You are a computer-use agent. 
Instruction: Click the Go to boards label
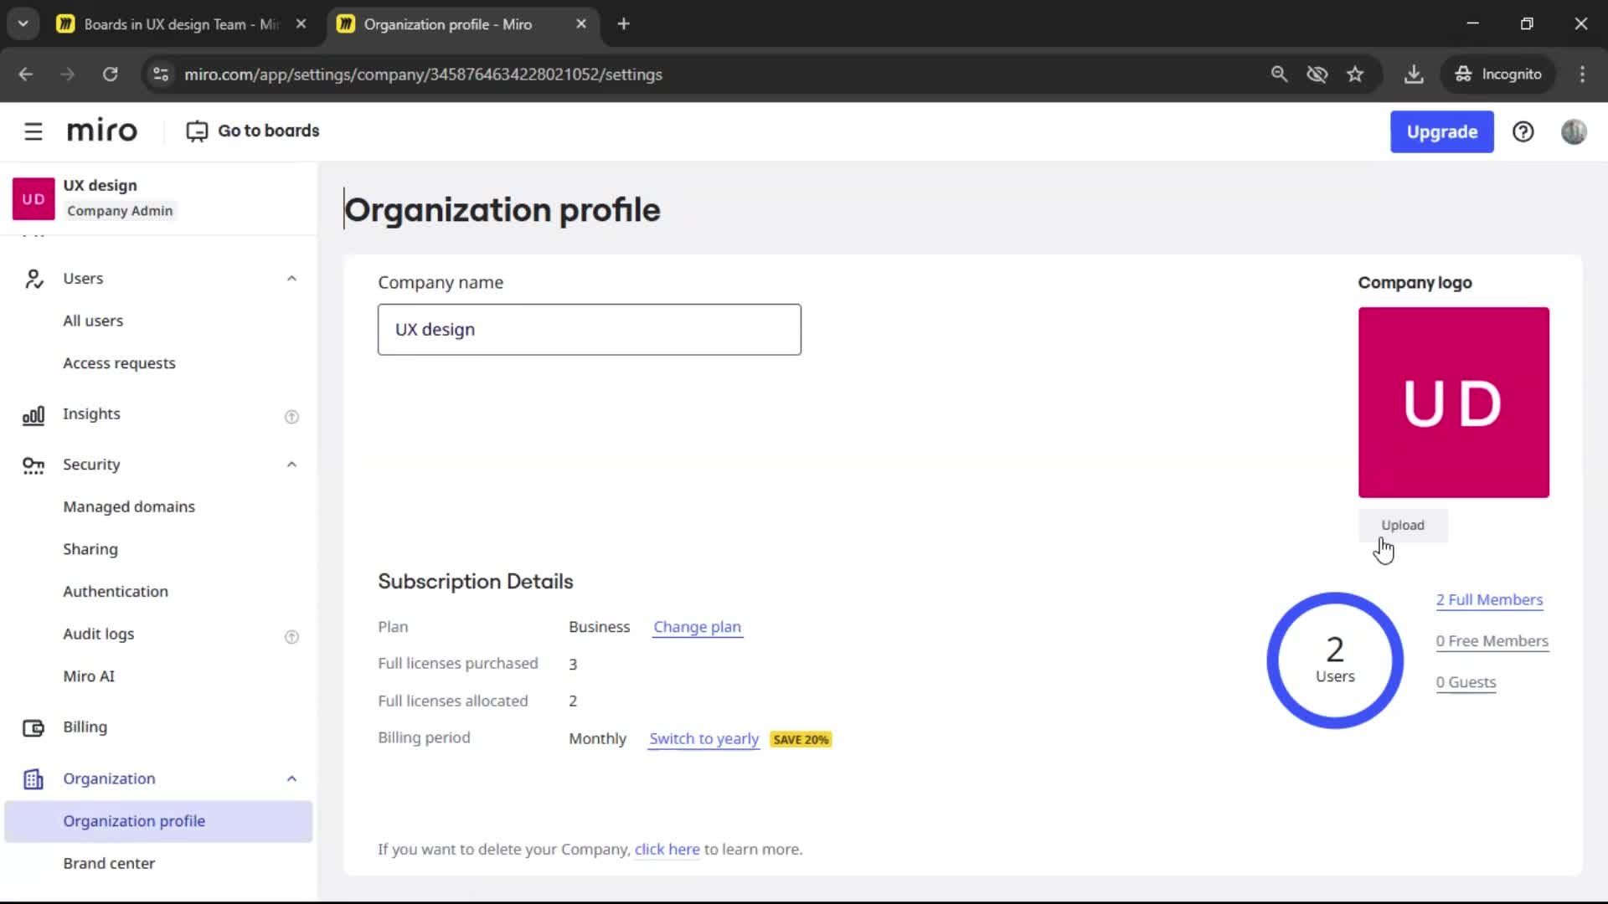[x=269, y=131]
